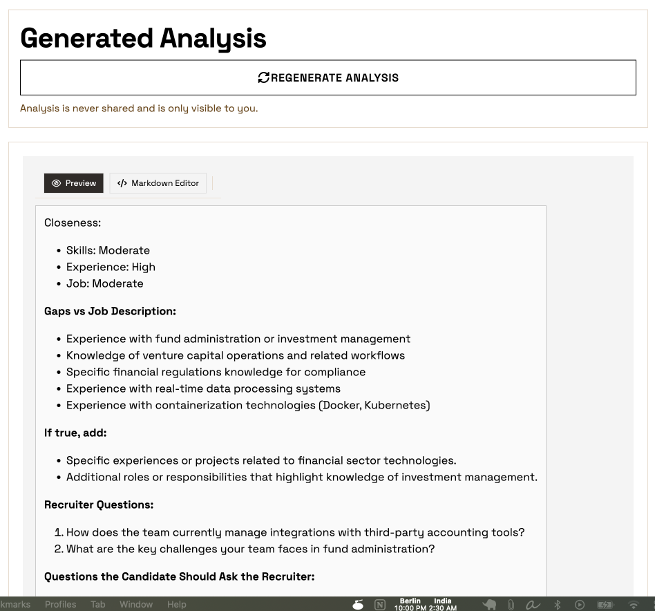Click the white fruit icon in menu bar
Image resolution: width=655 pixels, height=611 pixels.
click(x=358, y=605)
